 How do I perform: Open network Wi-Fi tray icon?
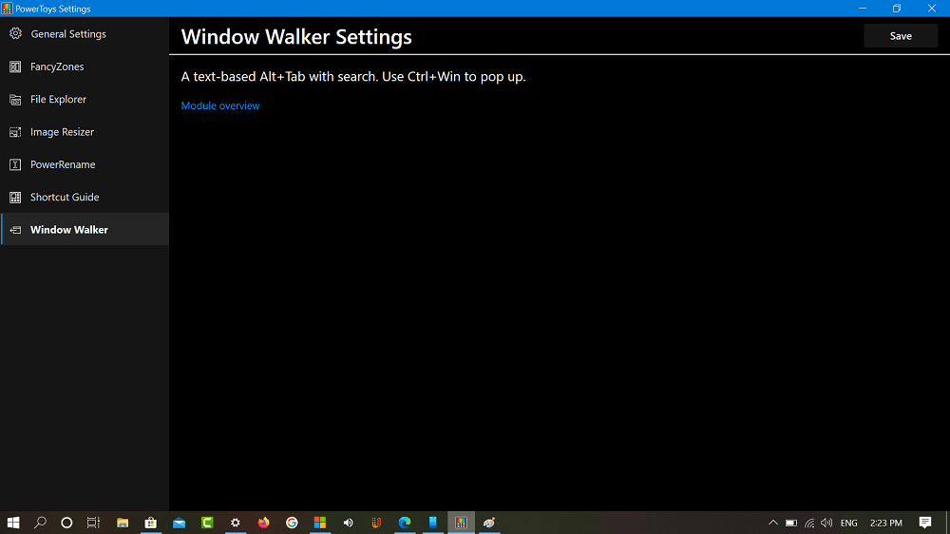[x=809, y=523]
